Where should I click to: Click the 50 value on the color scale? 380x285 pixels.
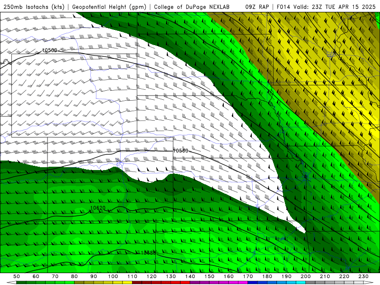[x=17, y=276]
